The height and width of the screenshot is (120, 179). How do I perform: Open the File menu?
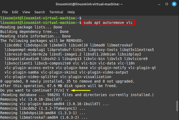pos(5,12)
